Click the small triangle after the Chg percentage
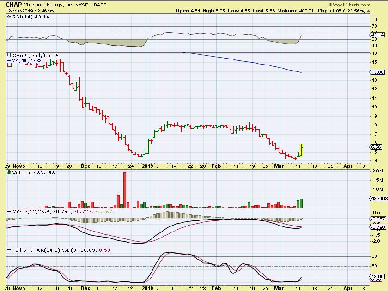This screenshot has height=291, width=388. point(369,11)
